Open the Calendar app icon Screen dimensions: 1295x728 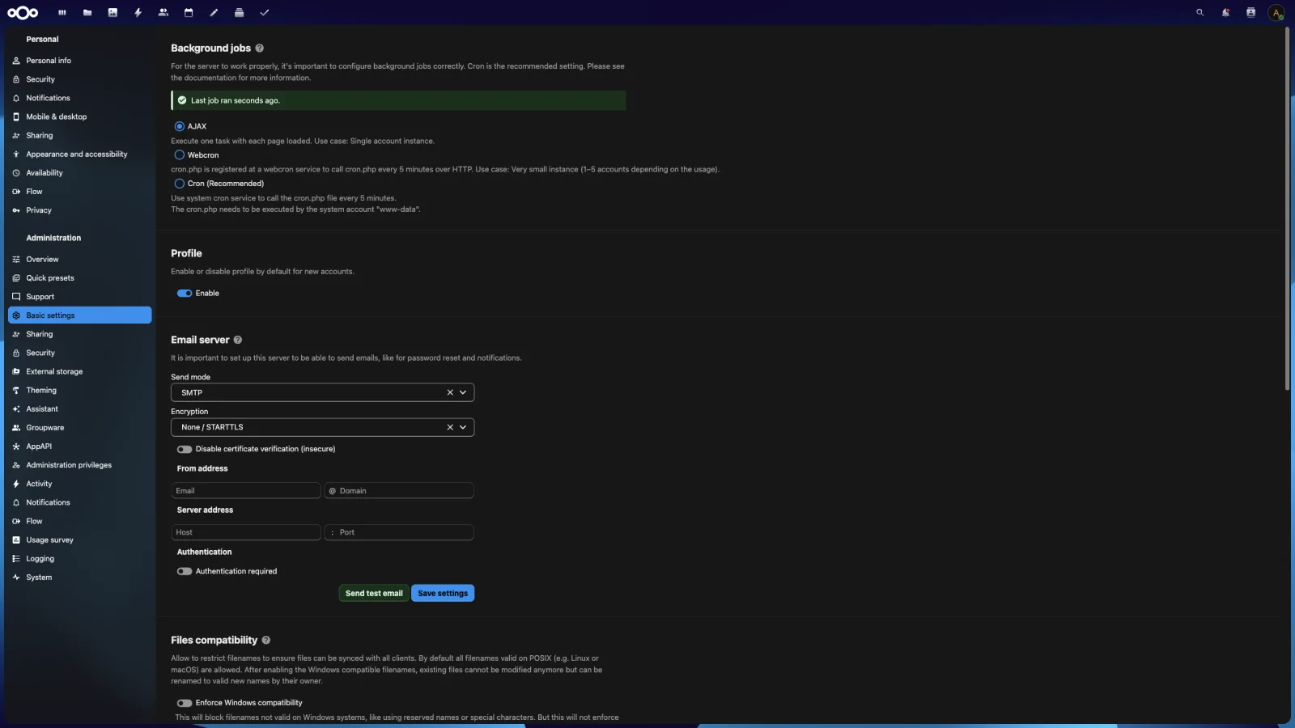click(189, 12)
